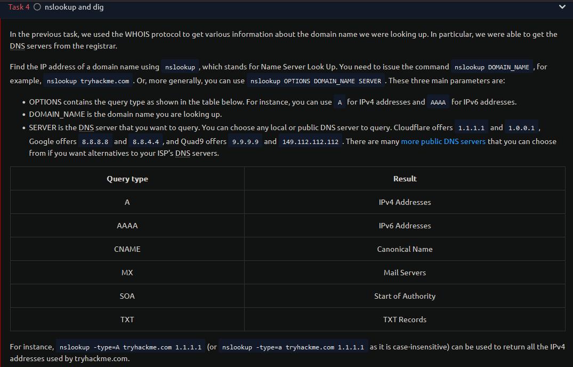Select the 8.8.4.4 Google DNS address
The image size is (573, 367).
click(146, 141)
